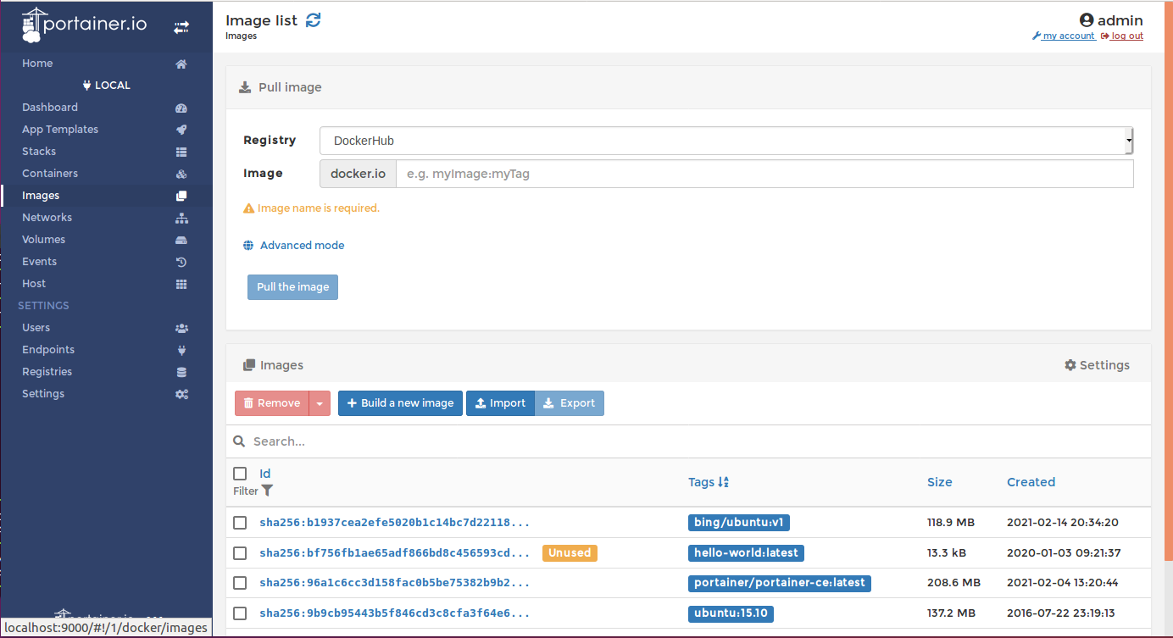The image size is (1173, 638).
Task: Open the Id column filter
Action: click(x=267, y=491)
